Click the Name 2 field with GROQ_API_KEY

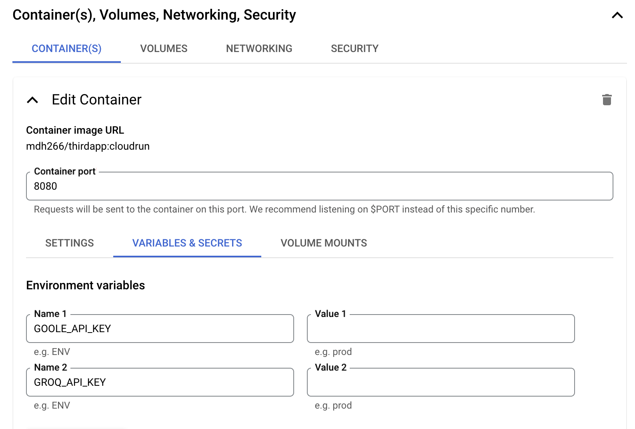160,382
